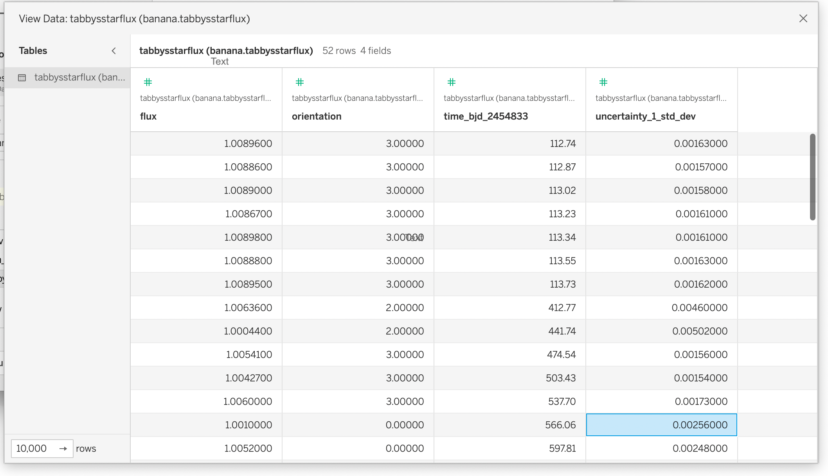This screenshot has height=476, width=828.
Task: Click number type icon above uncertainty_1_std_dev
Action: point(603,82)
